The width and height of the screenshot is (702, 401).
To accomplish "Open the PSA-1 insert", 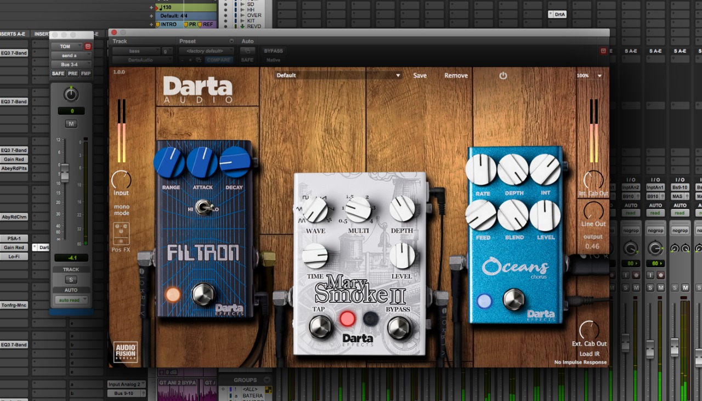I will point(14,239).
